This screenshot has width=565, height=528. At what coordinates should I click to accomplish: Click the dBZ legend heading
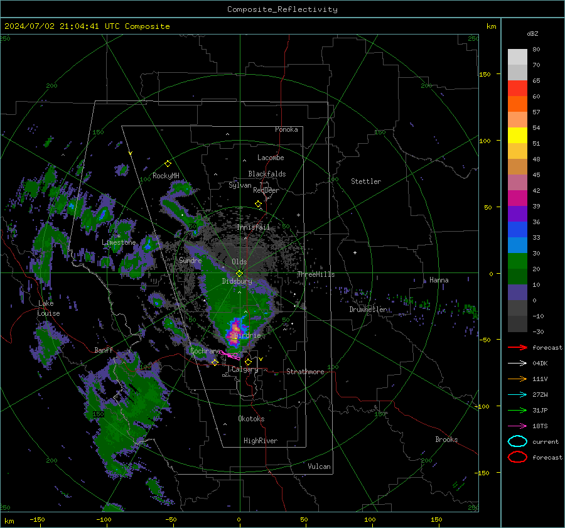click(532, 33)
